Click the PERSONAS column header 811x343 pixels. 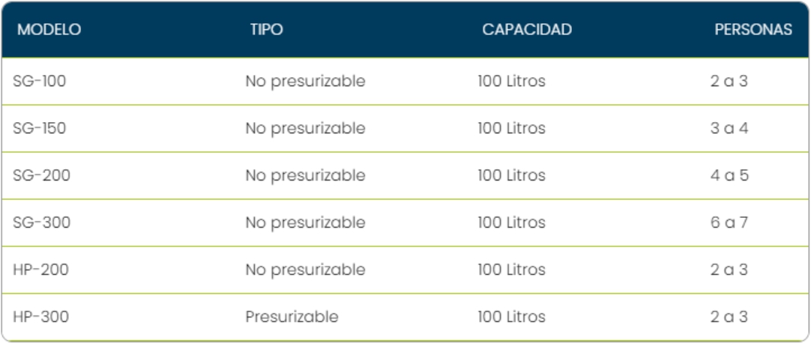tap(753, 30)
